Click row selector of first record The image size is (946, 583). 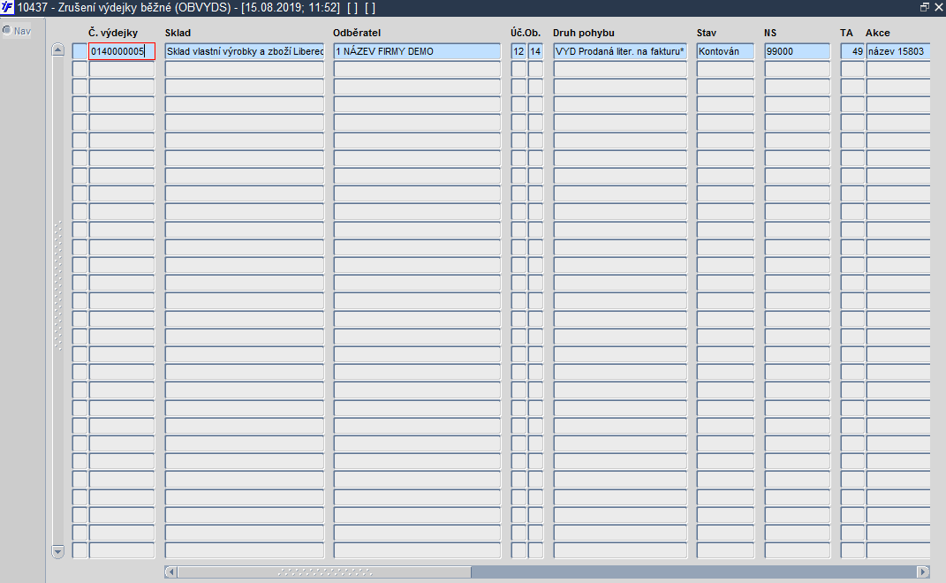(79, 51)
